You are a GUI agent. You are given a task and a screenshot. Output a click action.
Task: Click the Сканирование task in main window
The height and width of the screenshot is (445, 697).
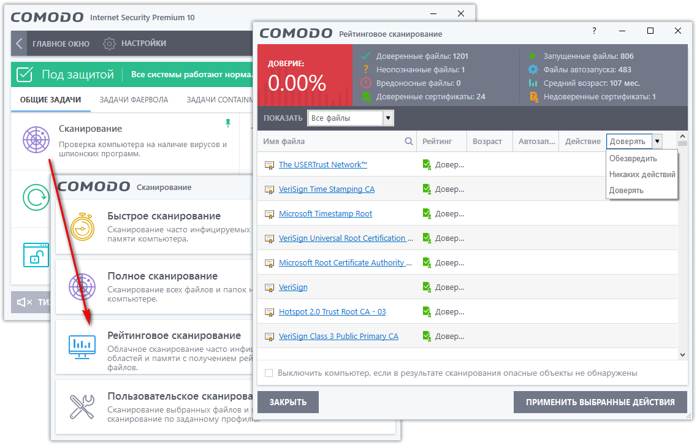125,141
